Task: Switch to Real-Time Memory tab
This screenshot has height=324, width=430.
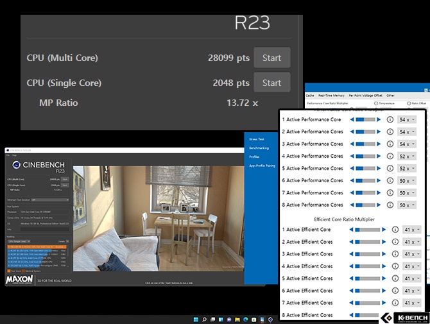Action: click(x=331, y=96)
